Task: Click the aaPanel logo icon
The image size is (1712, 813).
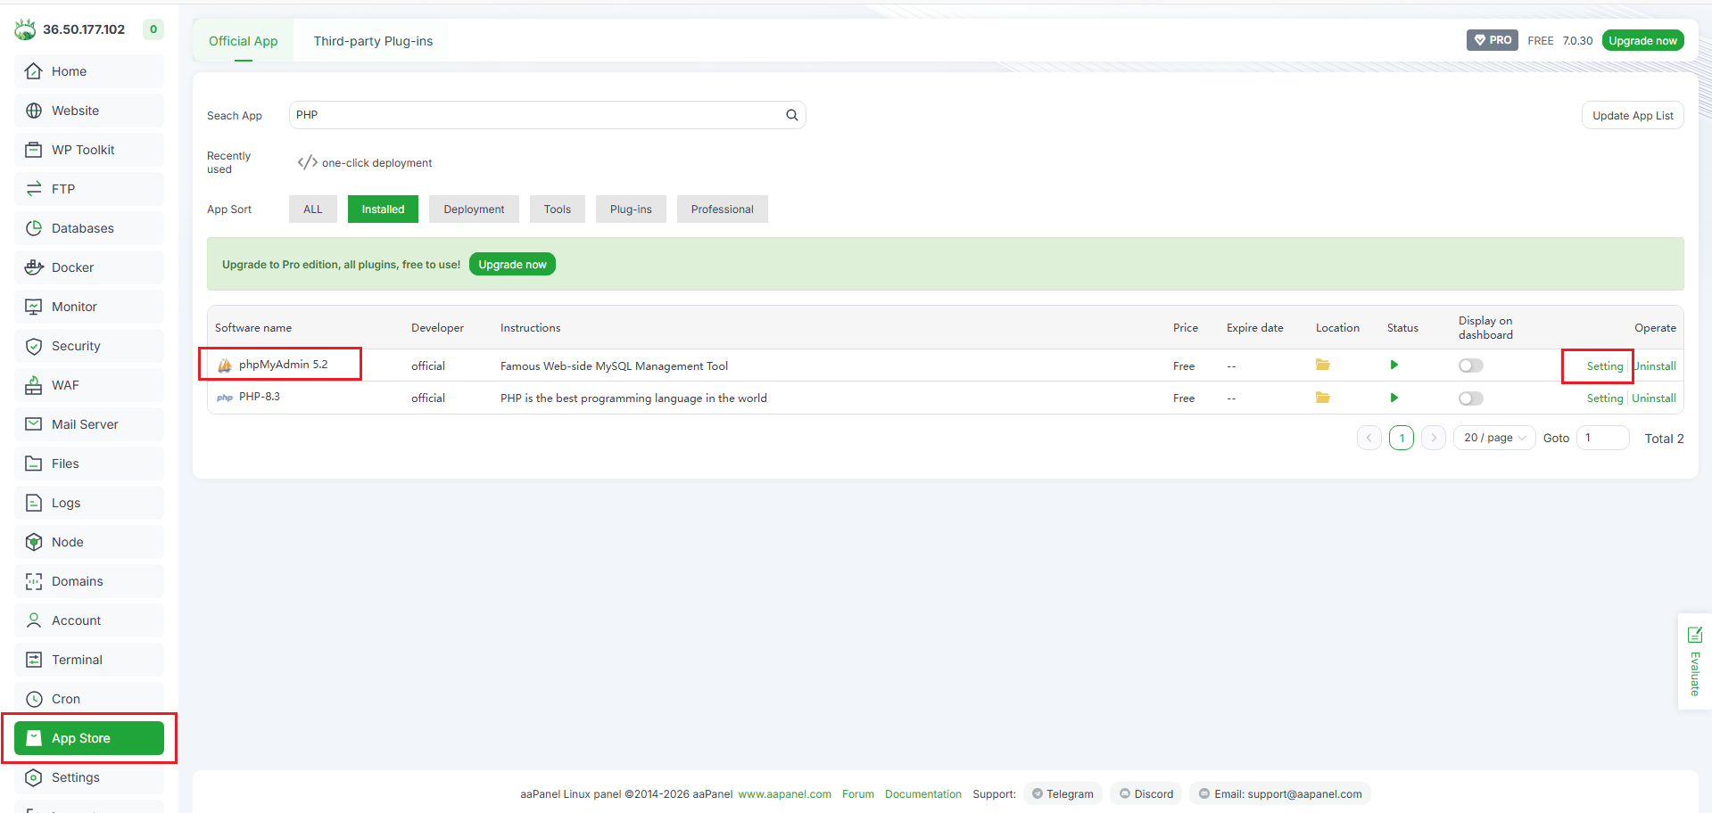Action: pyautogui.click(x=25, y=29)
